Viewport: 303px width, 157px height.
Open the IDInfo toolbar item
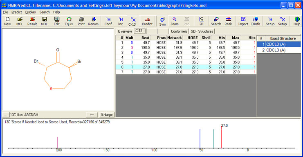point(255,21)
